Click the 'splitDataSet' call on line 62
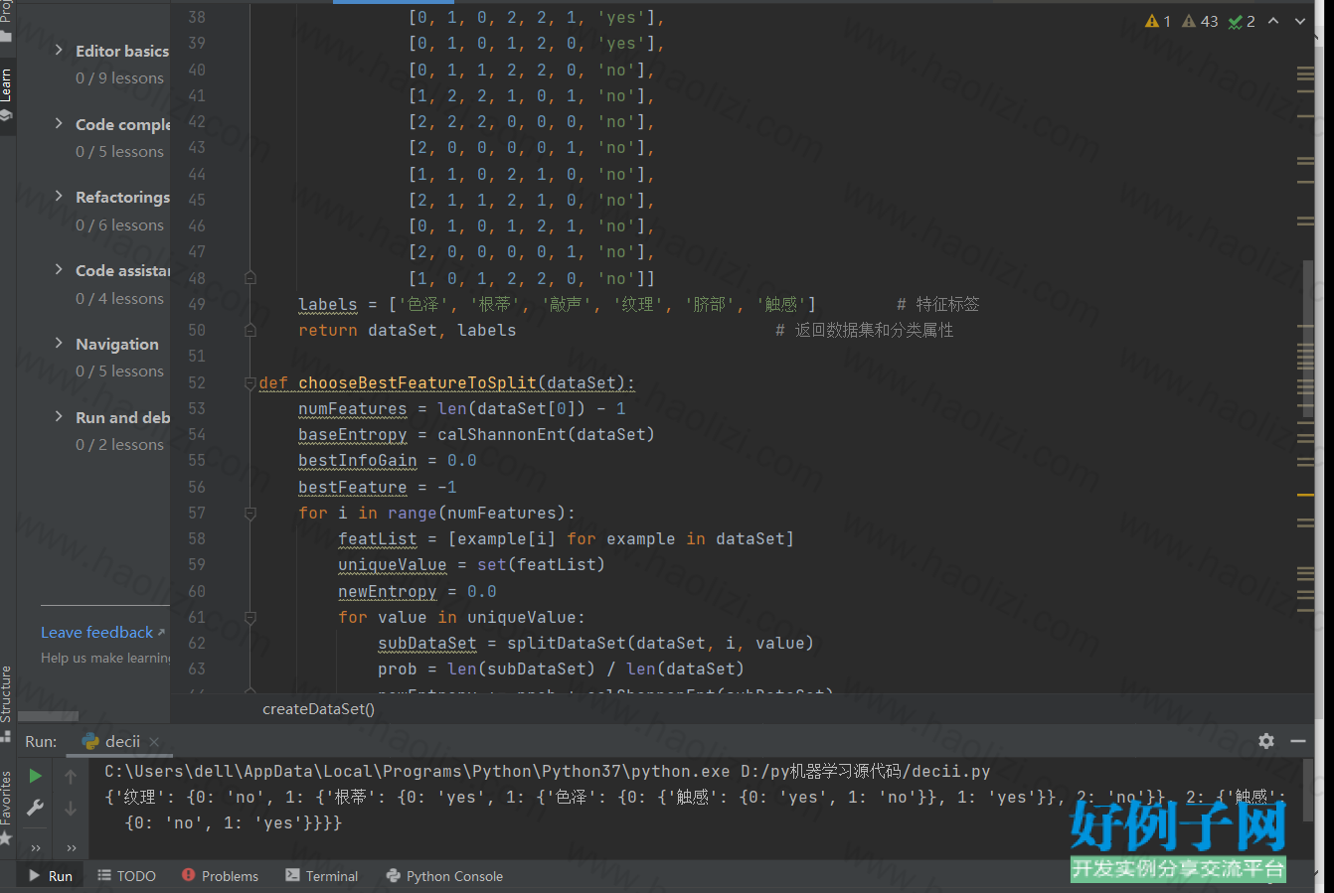Viewport: 1334px width, 893px height. coord(567,644)
